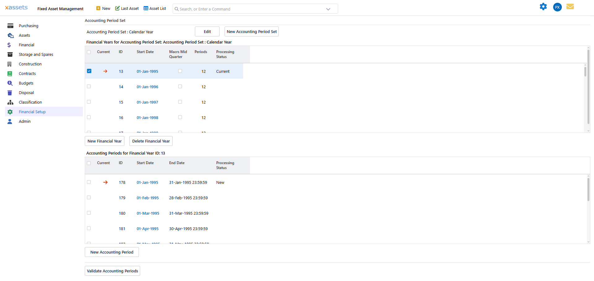Open the Financial Setup menu item
This screenshot has height=281, width=594.
pos(32,112)
